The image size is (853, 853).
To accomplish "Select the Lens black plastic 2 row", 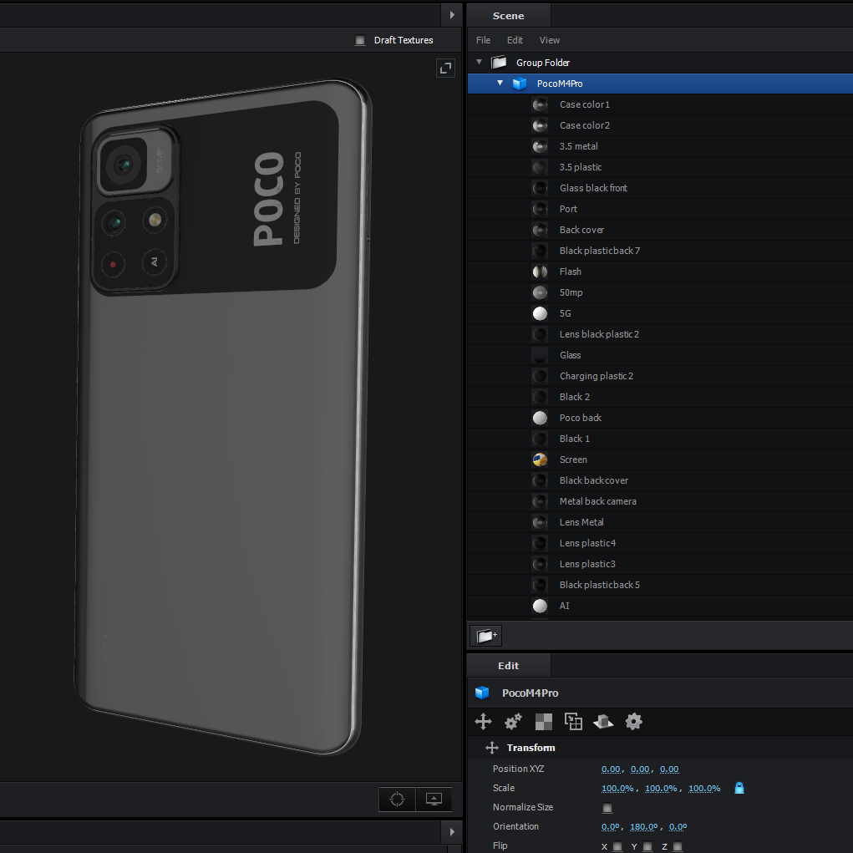I will [x=660, y=334].
